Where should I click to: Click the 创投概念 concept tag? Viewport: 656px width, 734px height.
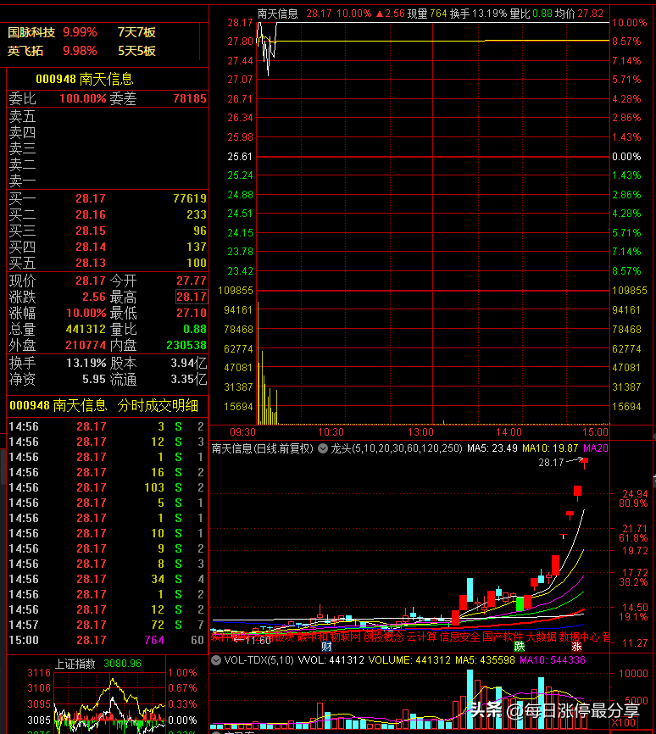pyautogui.click(x=383, y=637)
